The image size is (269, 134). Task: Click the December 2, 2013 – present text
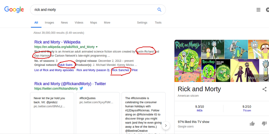click(x=116, y=61)
